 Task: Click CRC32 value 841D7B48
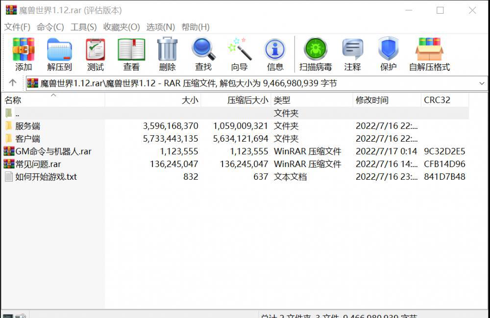click(444, 177)
